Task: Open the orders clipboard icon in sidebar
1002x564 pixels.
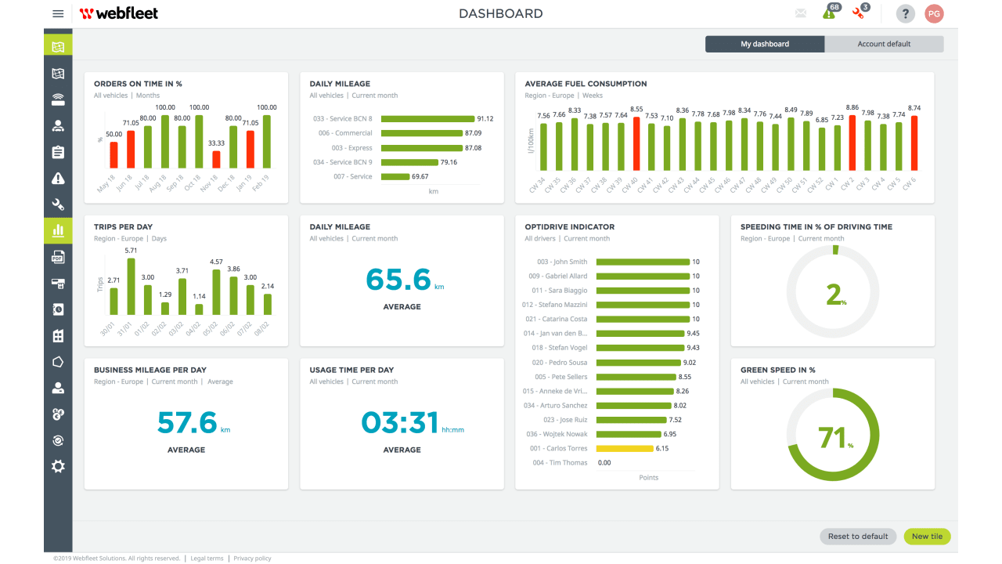Action: coord(58,152)
